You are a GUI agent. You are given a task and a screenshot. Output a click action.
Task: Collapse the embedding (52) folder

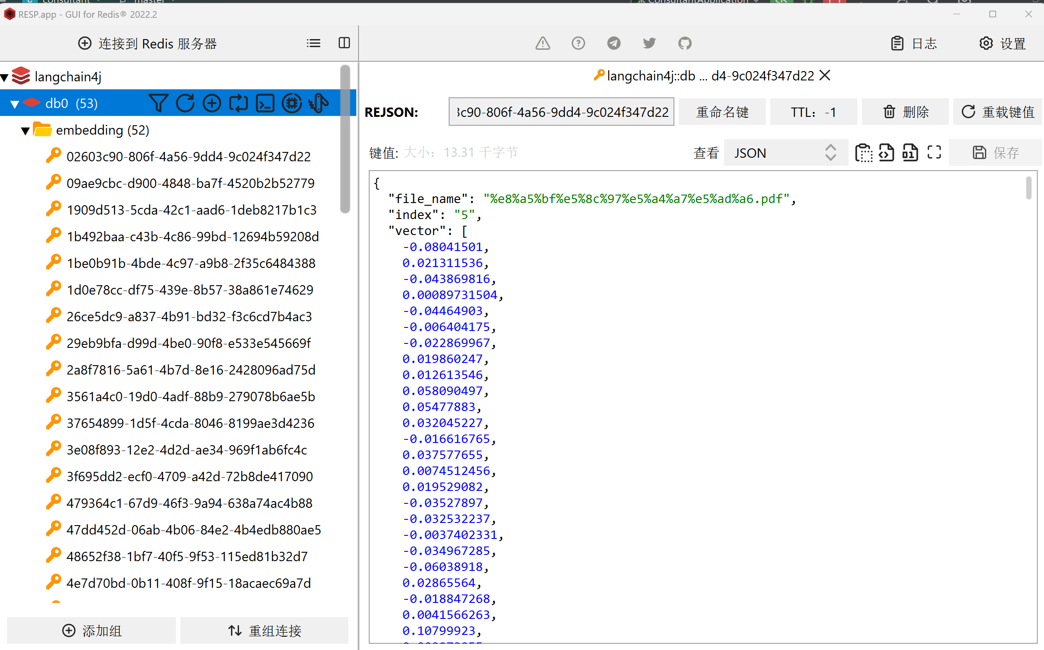point(25,131)
